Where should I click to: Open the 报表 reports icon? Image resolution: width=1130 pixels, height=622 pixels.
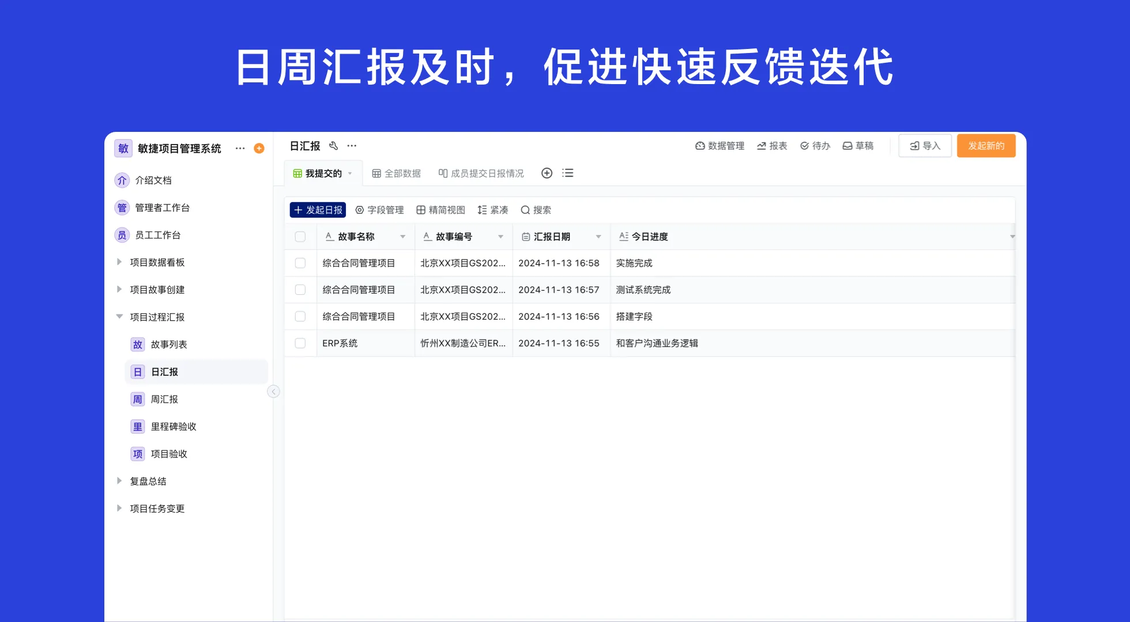(x=760, y=146)
